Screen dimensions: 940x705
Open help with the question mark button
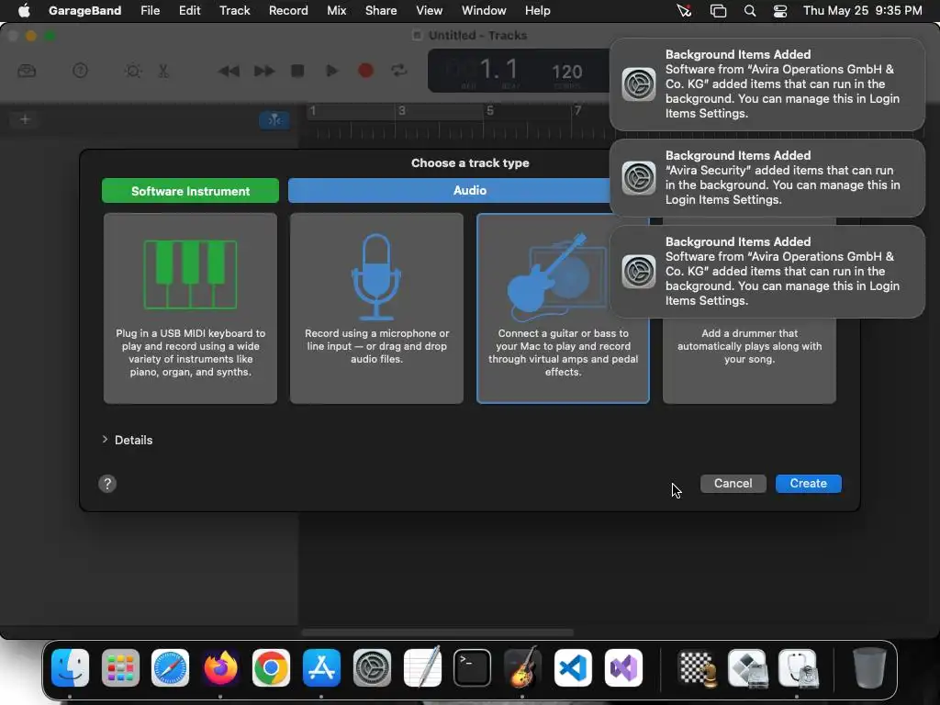coord(107,484)
